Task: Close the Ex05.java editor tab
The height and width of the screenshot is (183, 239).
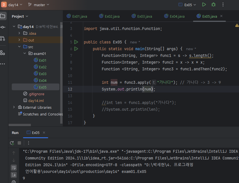Action: [x=221, y=16]
